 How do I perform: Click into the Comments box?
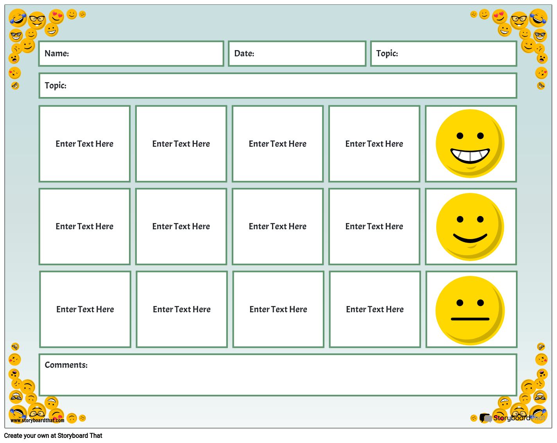(x=278, y=375)
